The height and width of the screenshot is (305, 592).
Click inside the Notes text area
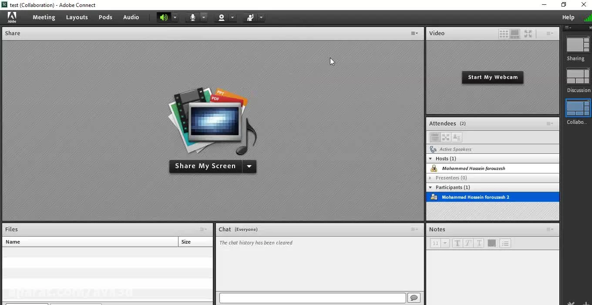pos(493,277)
